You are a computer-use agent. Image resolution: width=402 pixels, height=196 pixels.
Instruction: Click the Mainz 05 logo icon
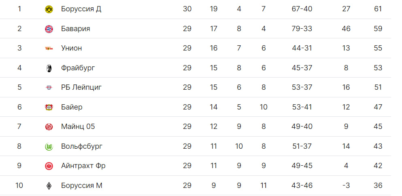point(49,126)
